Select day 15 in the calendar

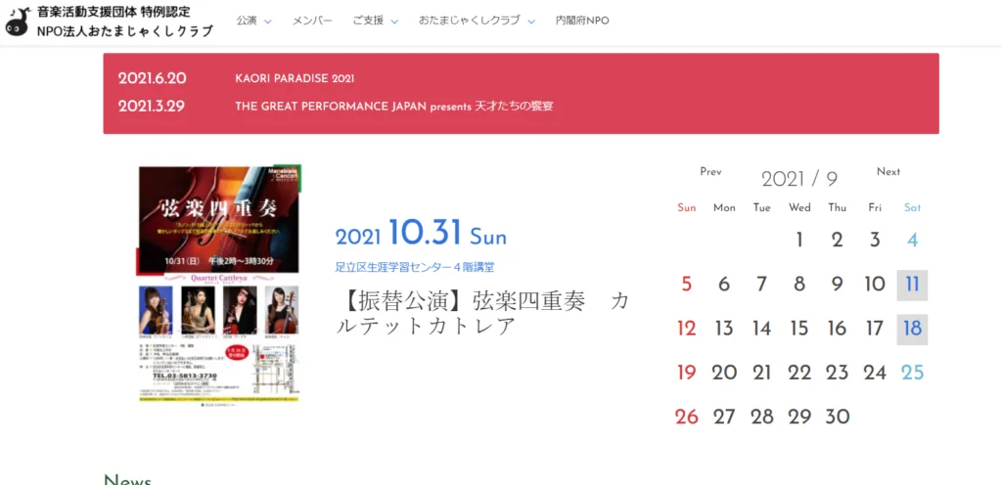pyautogui.click(x=799, y=329)
